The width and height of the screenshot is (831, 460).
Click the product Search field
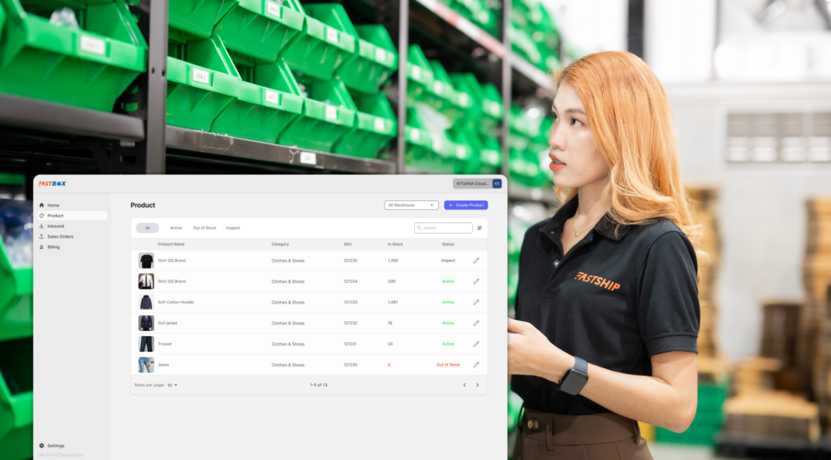(444, 228)
